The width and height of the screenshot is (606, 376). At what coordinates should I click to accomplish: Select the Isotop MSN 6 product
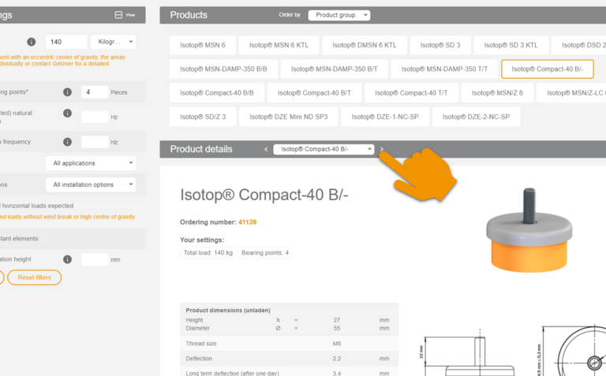202,46
